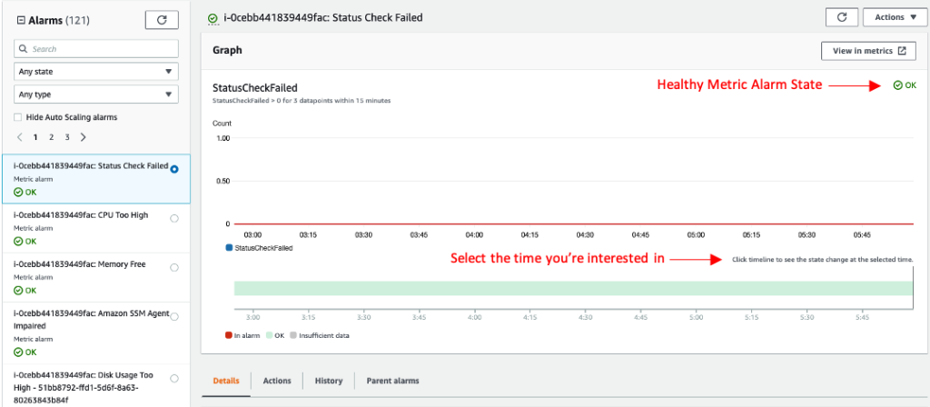The height and width of the screenshot is (407, 930).
Task: Click the OK status icon in graph
Action: tap(897, 85)
